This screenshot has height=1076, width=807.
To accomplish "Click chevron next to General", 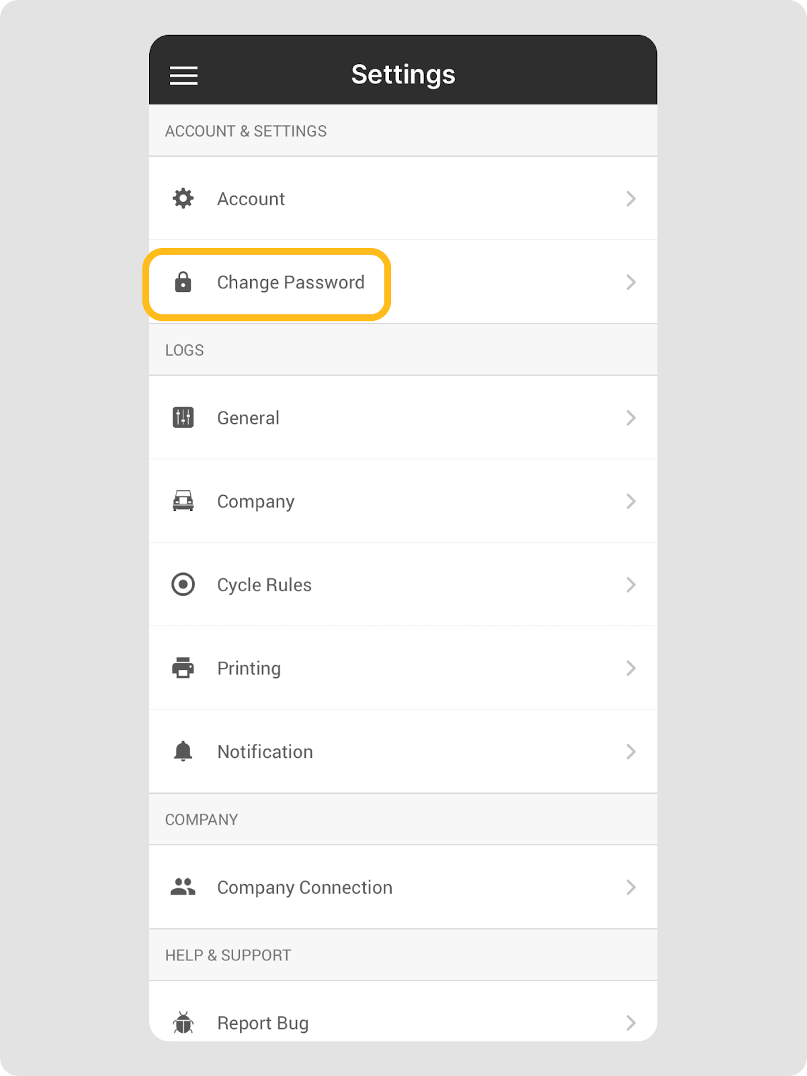I will (630, 418).
